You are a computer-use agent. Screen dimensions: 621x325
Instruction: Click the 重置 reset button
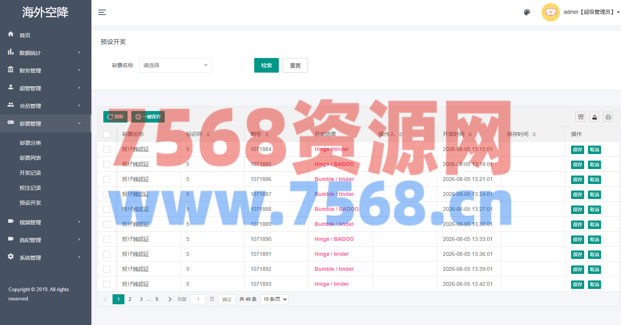tap(295, 65)
